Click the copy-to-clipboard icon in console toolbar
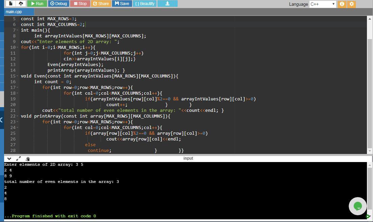 pos(28,159)
